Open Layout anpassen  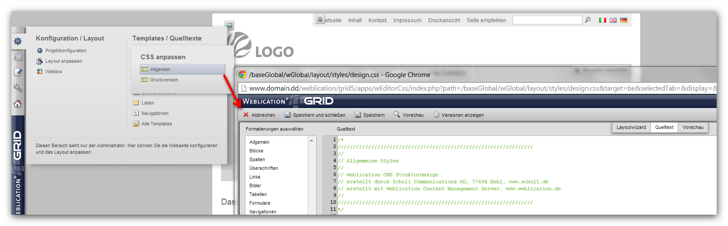click(64, 61)
